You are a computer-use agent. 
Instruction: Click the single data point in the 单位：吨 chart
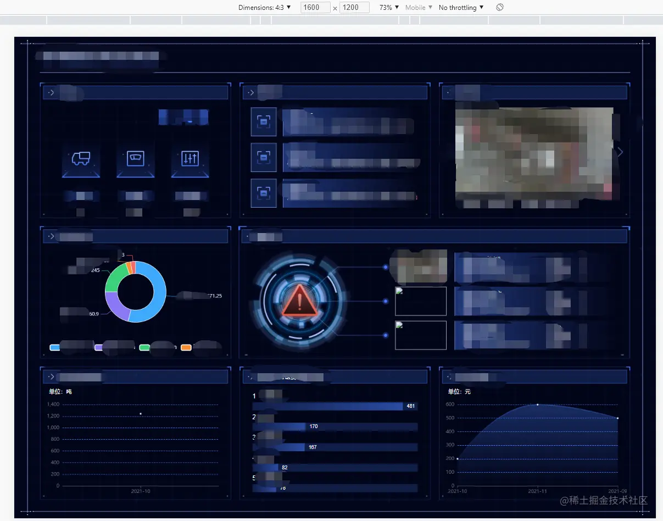pos(141,414)
